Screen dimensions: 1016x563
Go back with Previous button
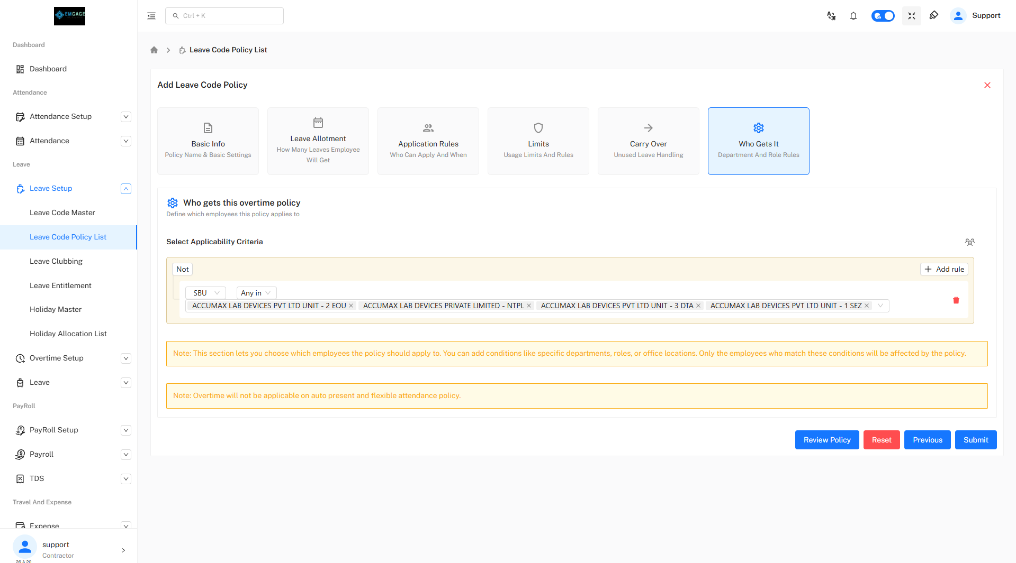click(928, 440)
